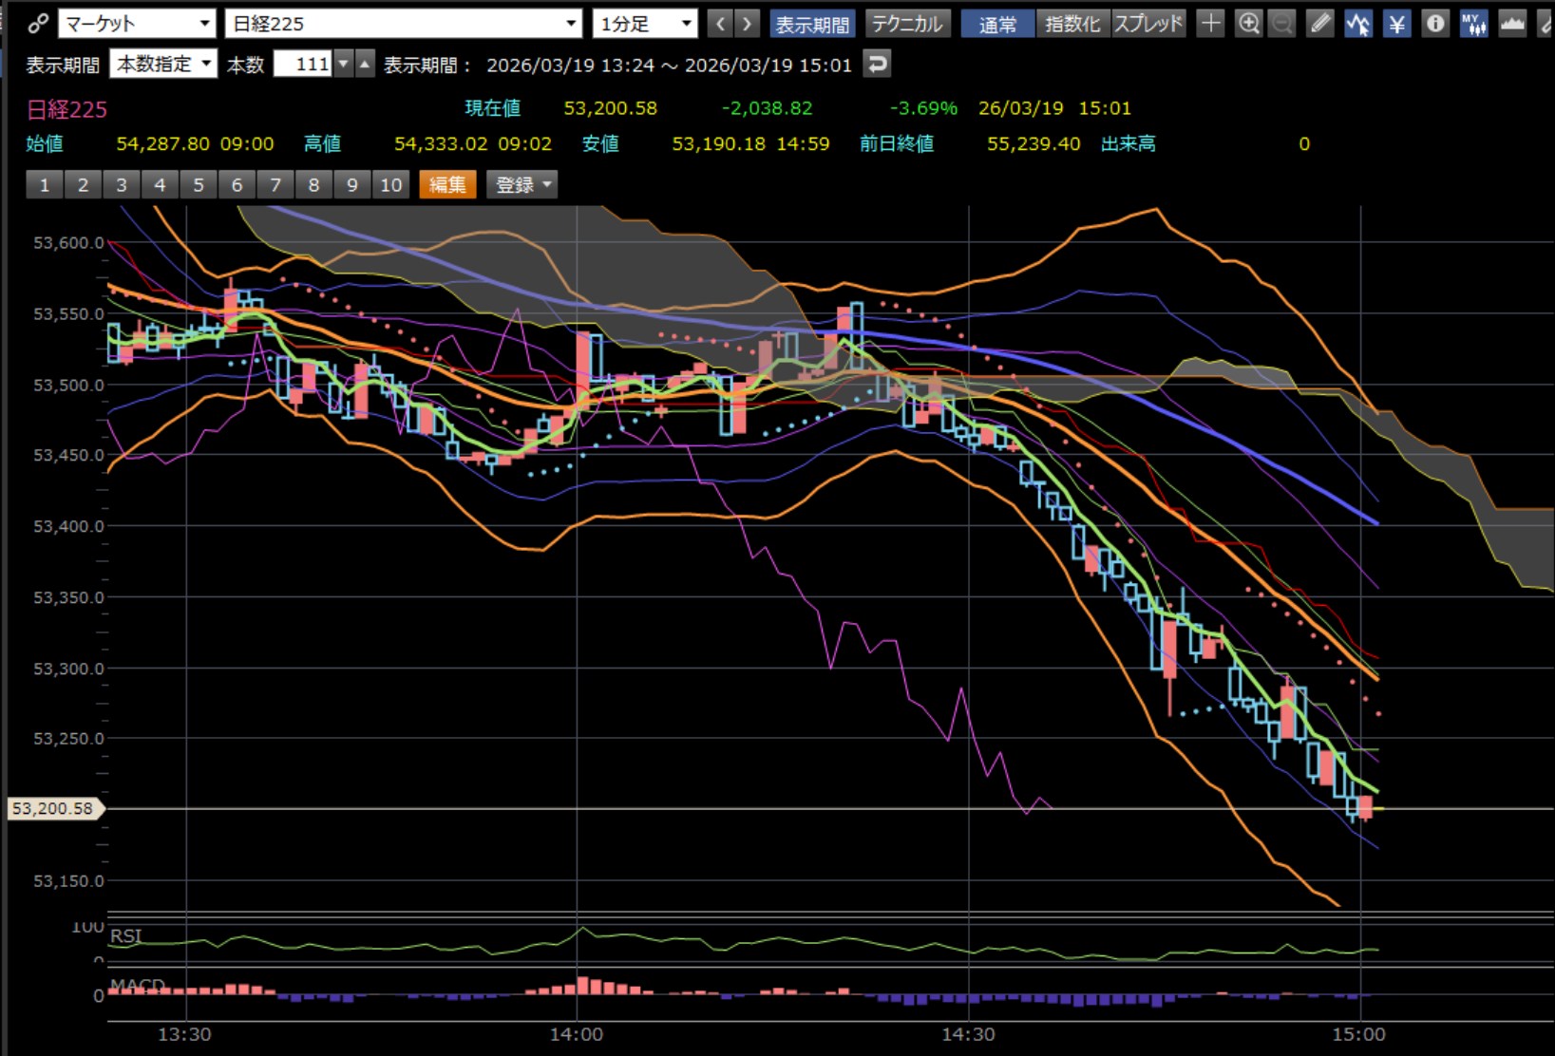Open the テクニカル settings button
The width and height of the screenshot is (1555, 1056).
pos(906,24)
